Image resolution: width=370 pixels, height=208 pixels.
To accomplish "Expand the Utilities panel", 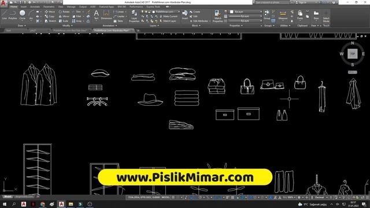I will [285, 25].
